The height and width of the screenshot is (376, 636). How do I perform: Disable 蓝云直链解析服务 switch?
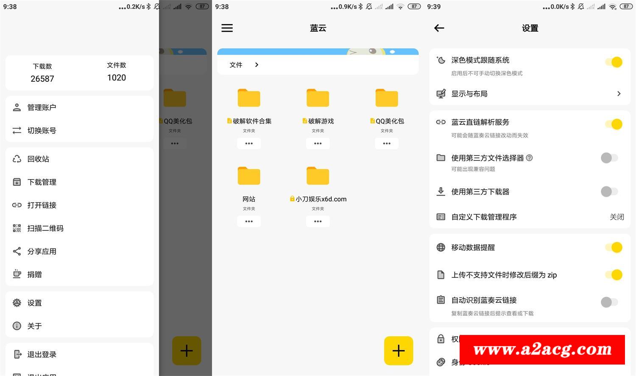pos(614,124)
